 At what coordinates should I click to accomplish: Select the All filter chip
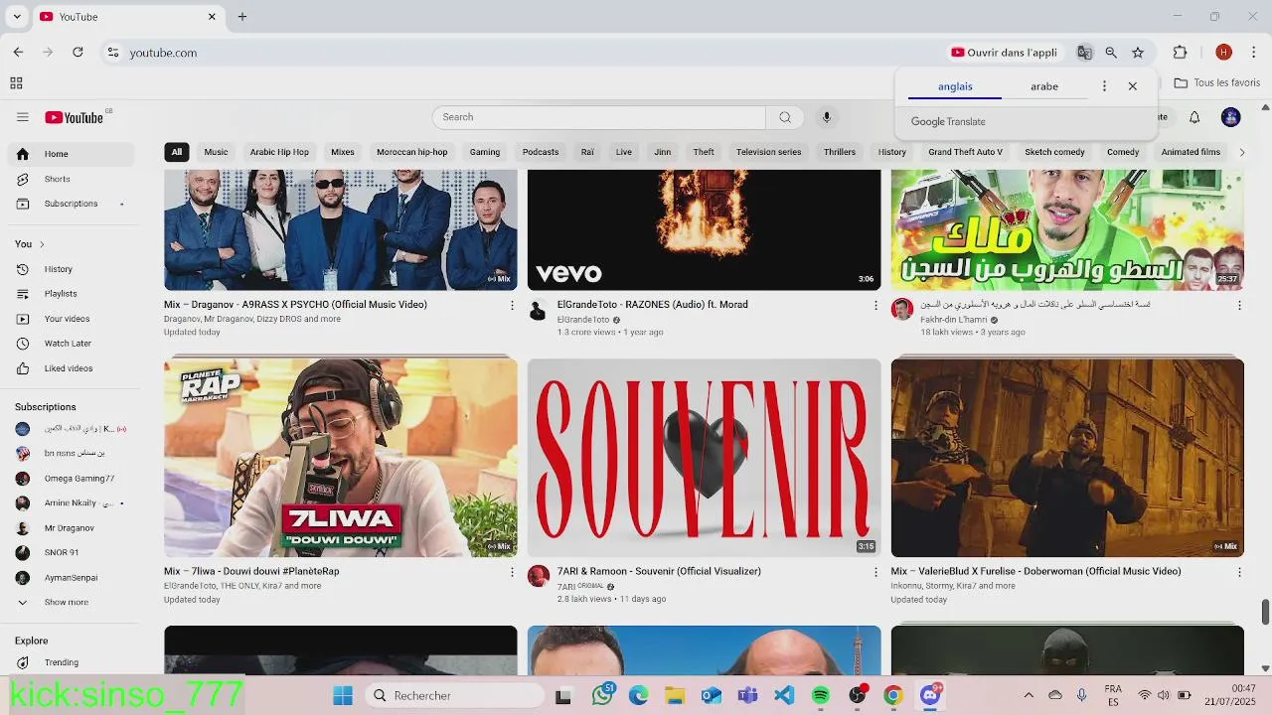176,152
